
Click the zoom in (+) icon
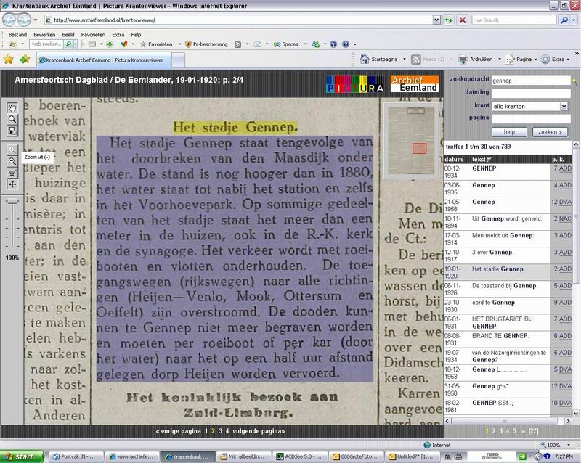(12, 149)
